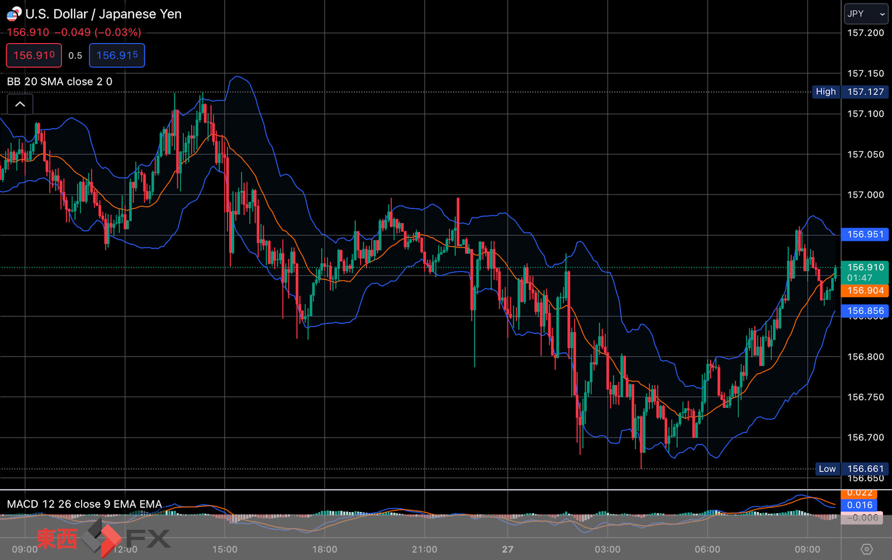Click the 27 date marker on time axis
Image resolution: width=892 pixels, height=560 pixels.
[x=507, y=549]
